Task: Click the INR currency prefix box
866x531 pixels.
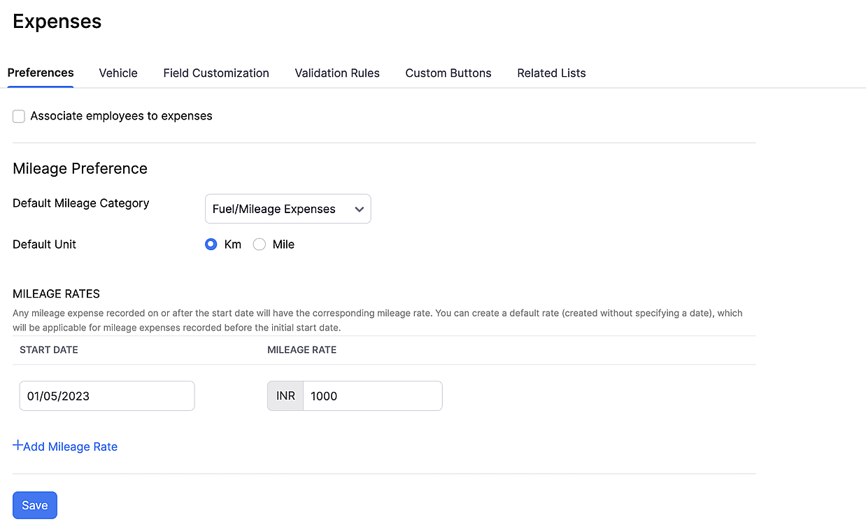Action: point(285,396)
